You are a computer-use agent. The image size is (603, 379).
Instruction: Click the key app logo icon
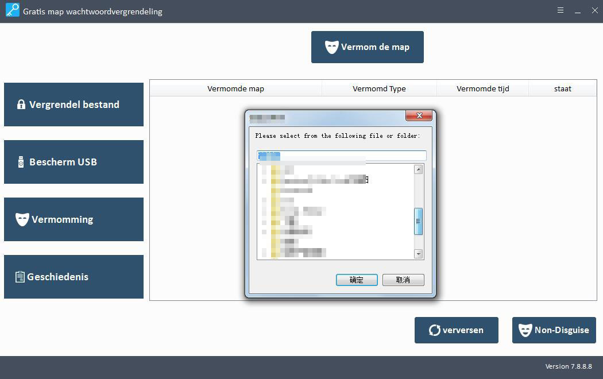tap(11, 10)
